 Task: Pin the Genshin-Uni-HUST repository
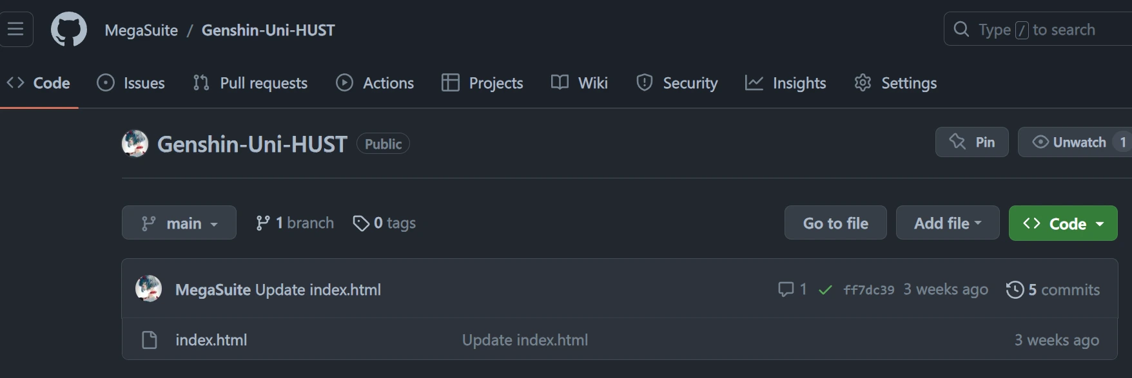(x=971, y=142)
